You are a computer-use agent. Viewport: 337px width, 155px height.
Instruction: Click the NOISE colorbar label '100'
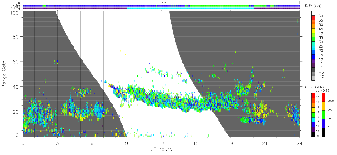pyautogui.click(x=329, y=118)
